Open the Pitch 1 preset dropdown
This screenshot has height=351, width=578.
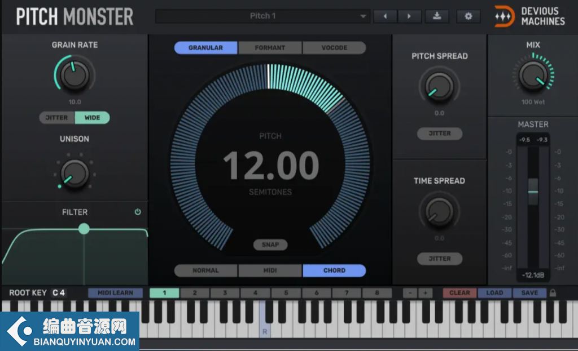point(262,16)
